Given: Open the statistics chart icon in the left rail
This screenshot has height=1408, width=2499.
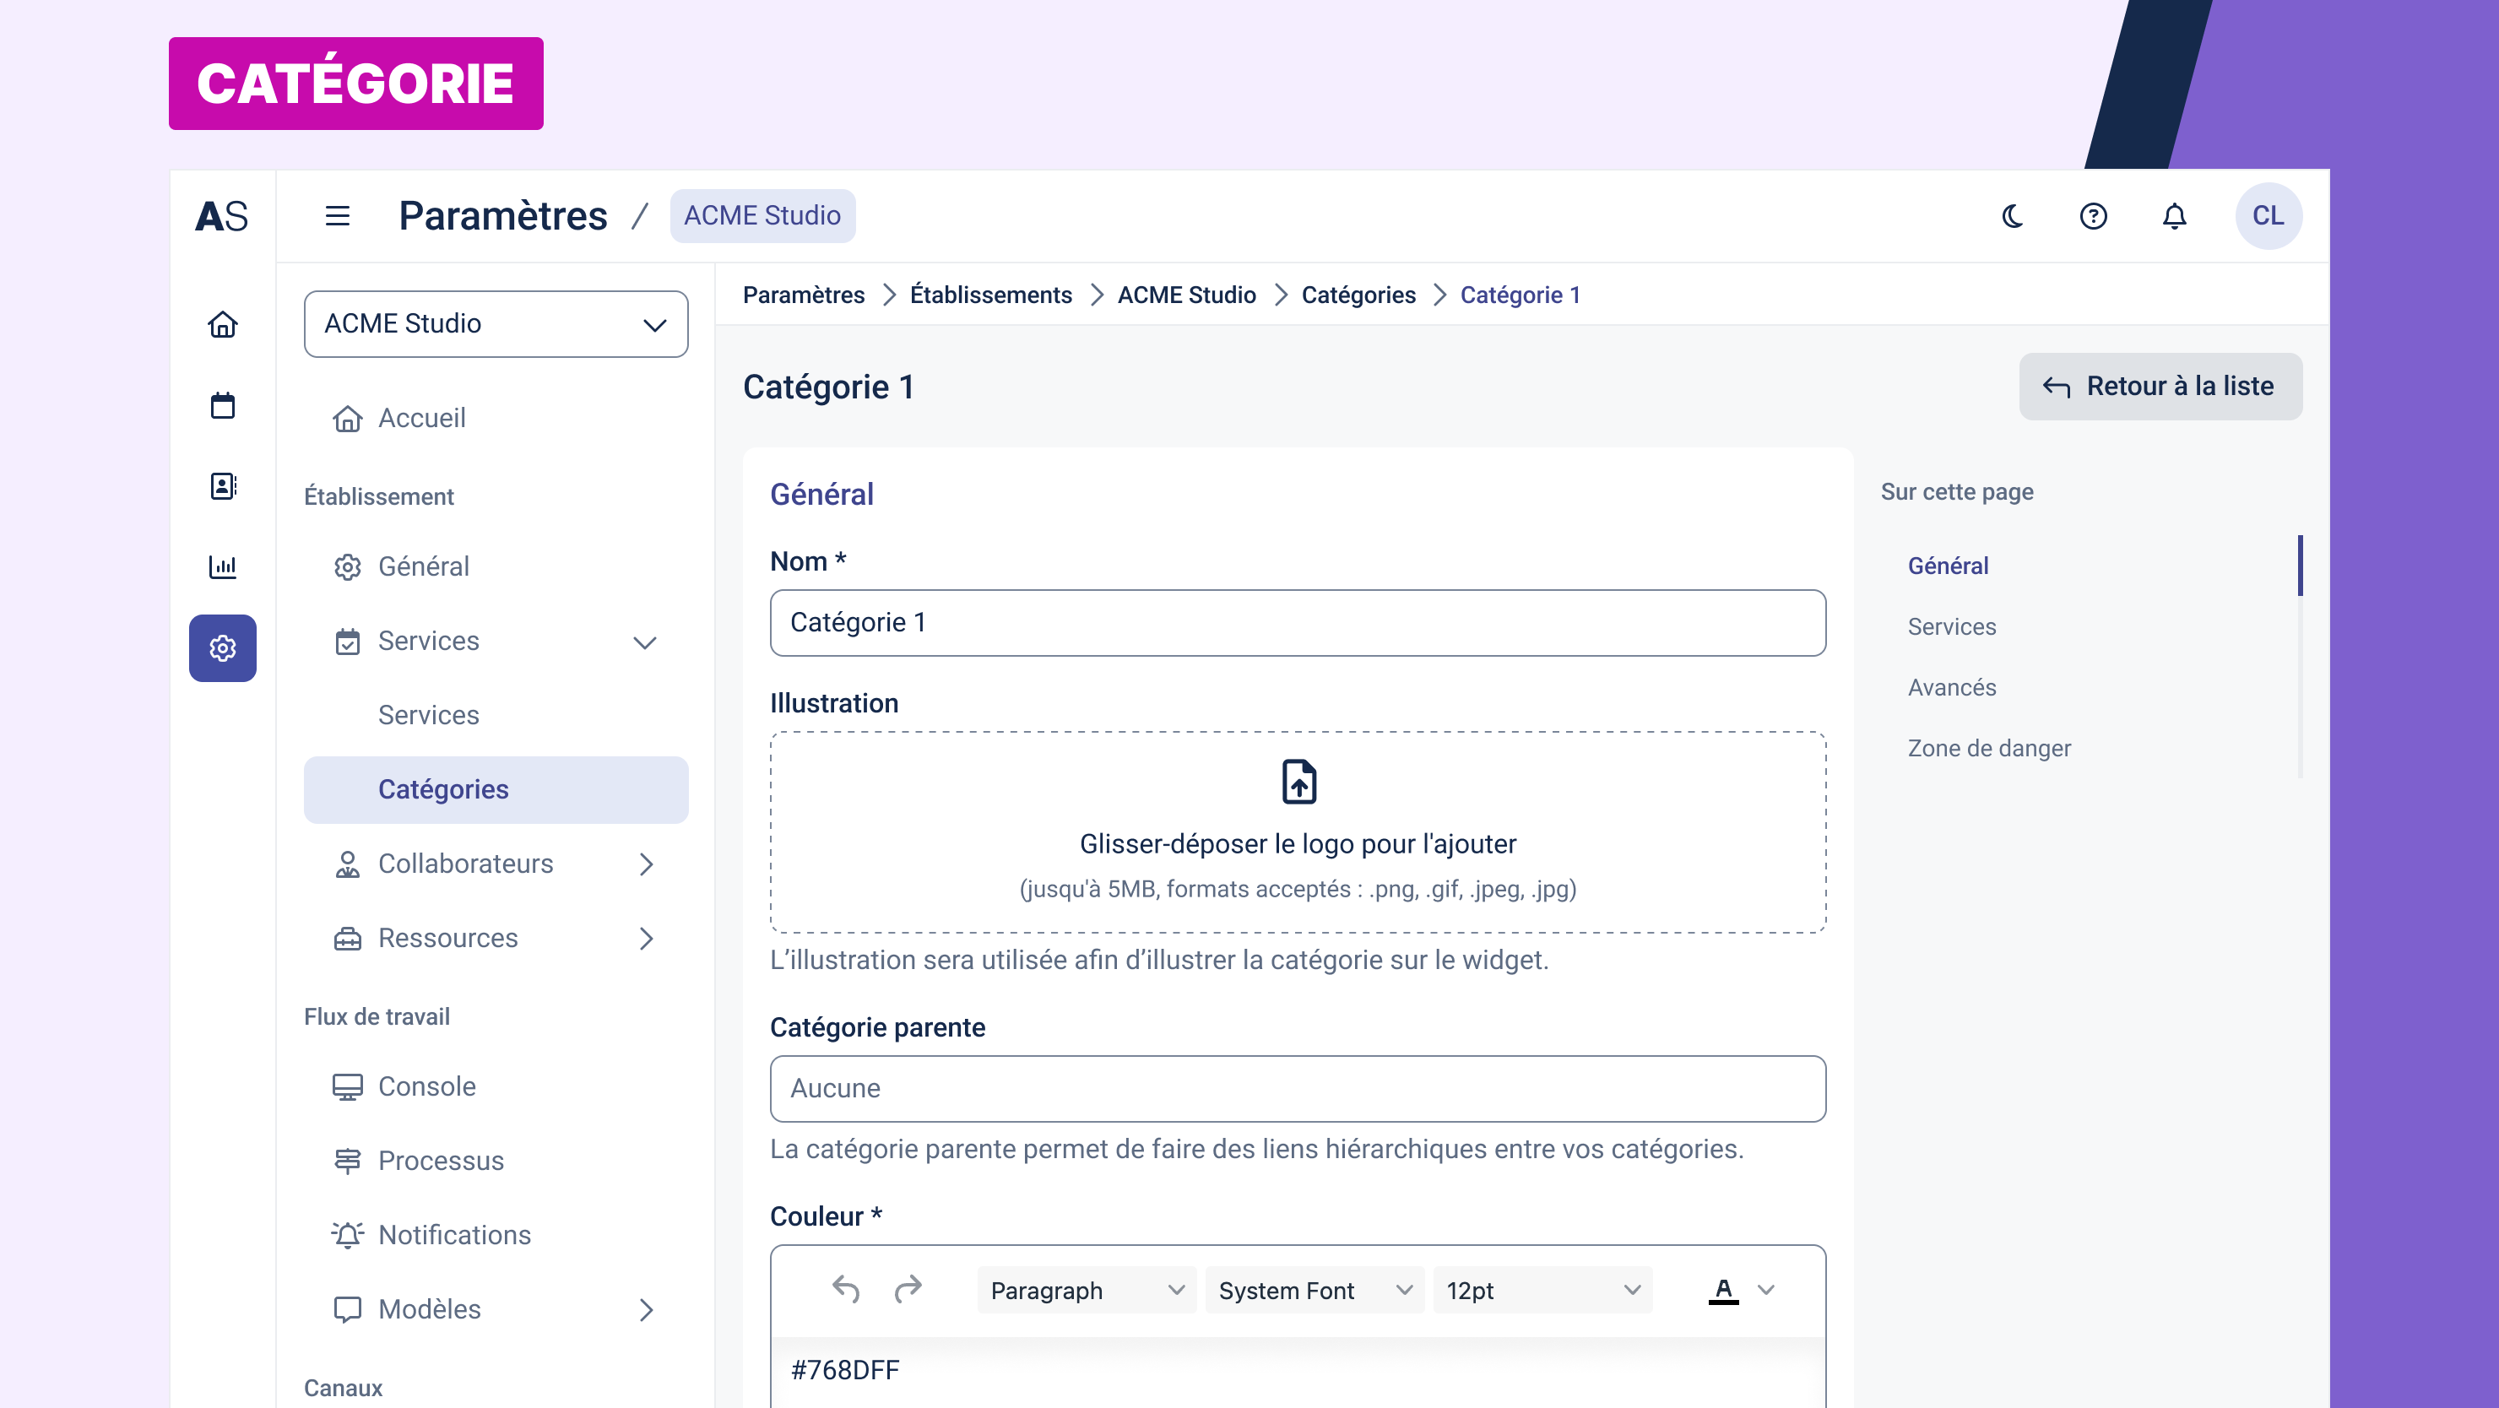Looking at the screenshot, I should pos(222,566).
